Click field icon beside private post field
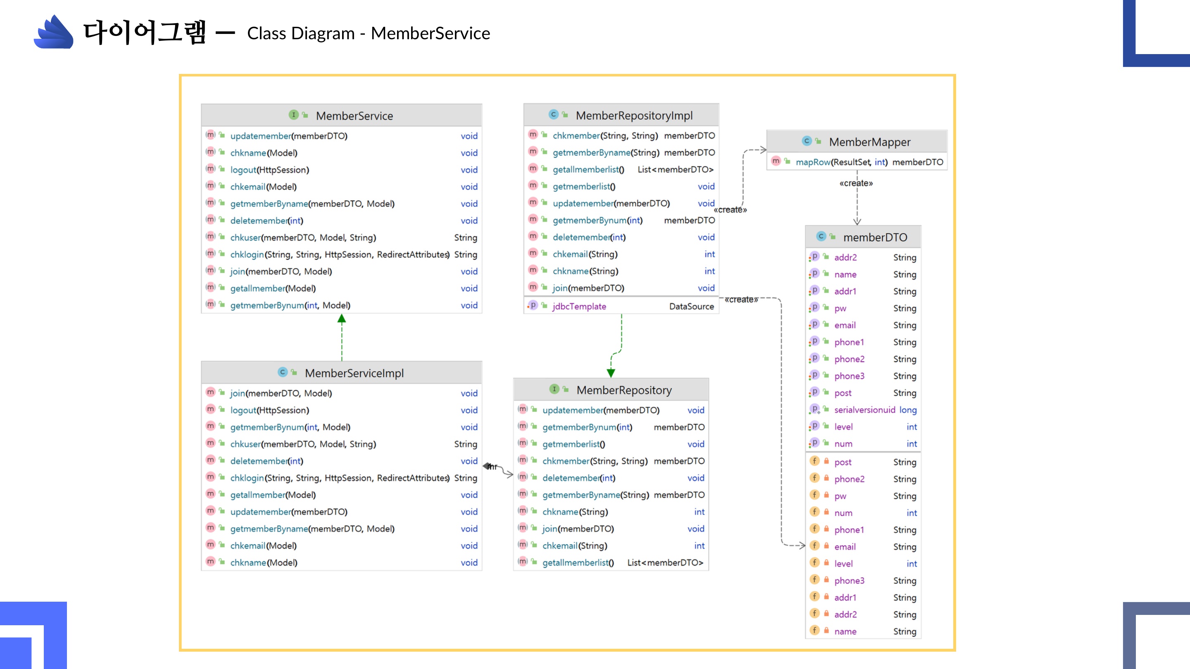Viewport: 1190px width, 669px height. pyautogui.click(x=814, y=461)
